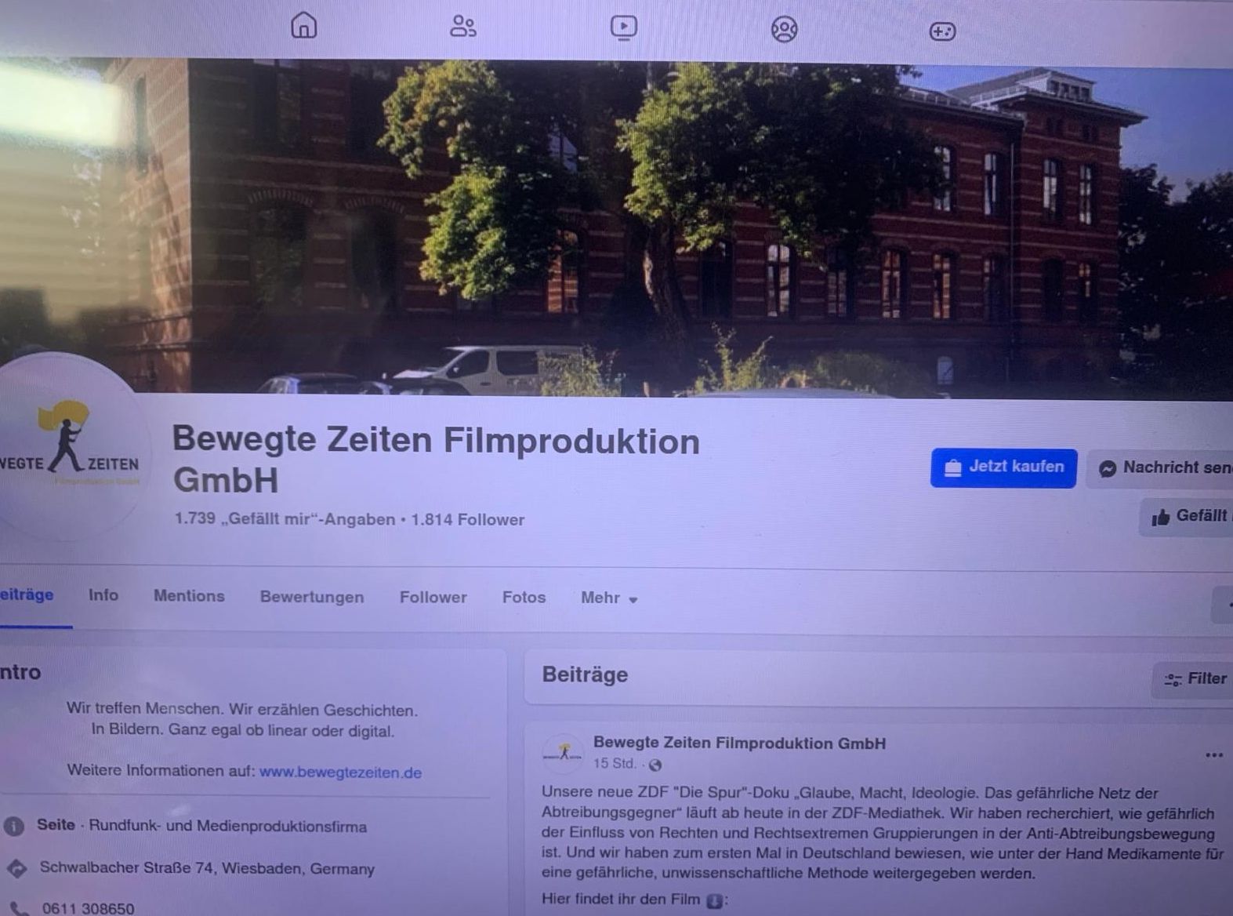Select the Mentions tab

pos(189,596)
